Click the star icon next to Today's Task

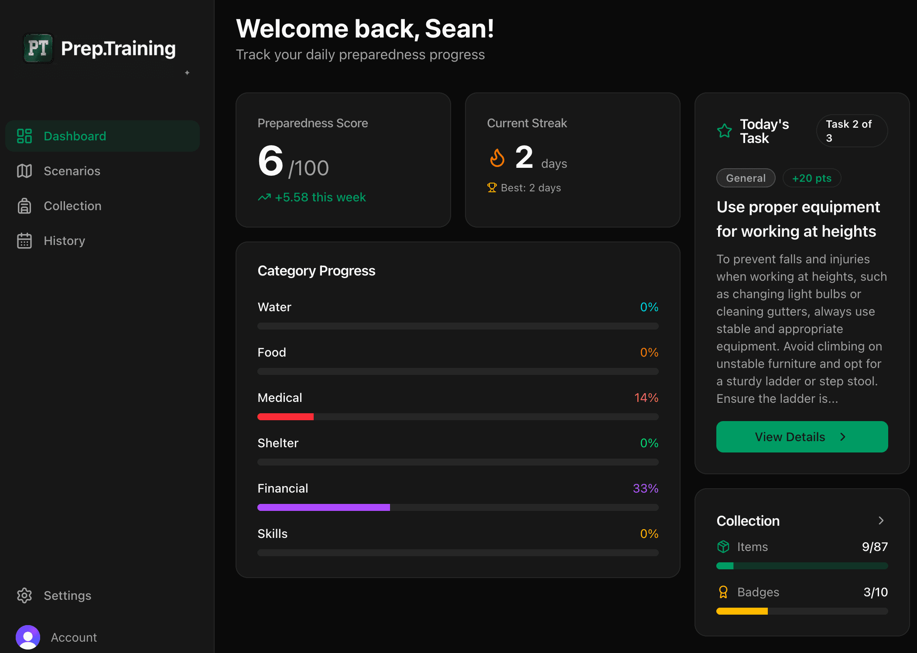tap(724, 130)
